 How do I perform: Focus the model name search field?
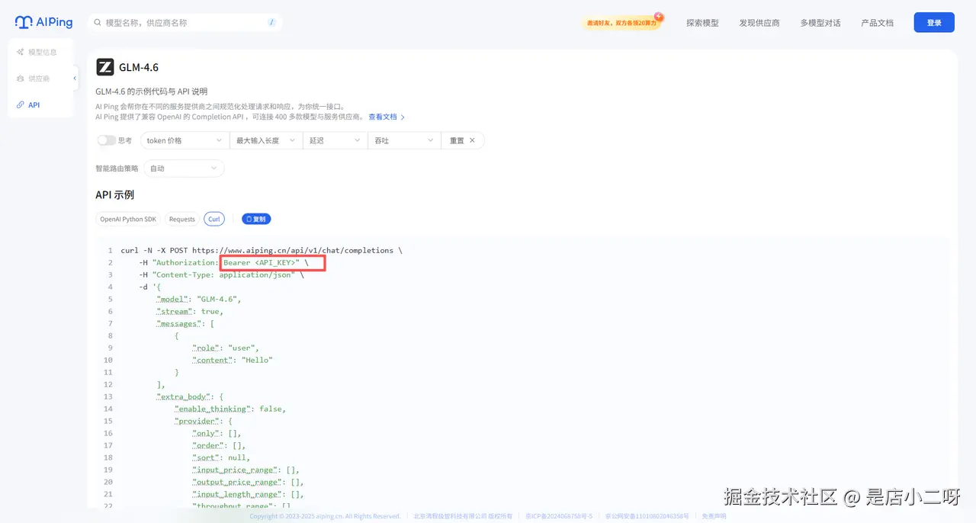[x=185, y=23]
